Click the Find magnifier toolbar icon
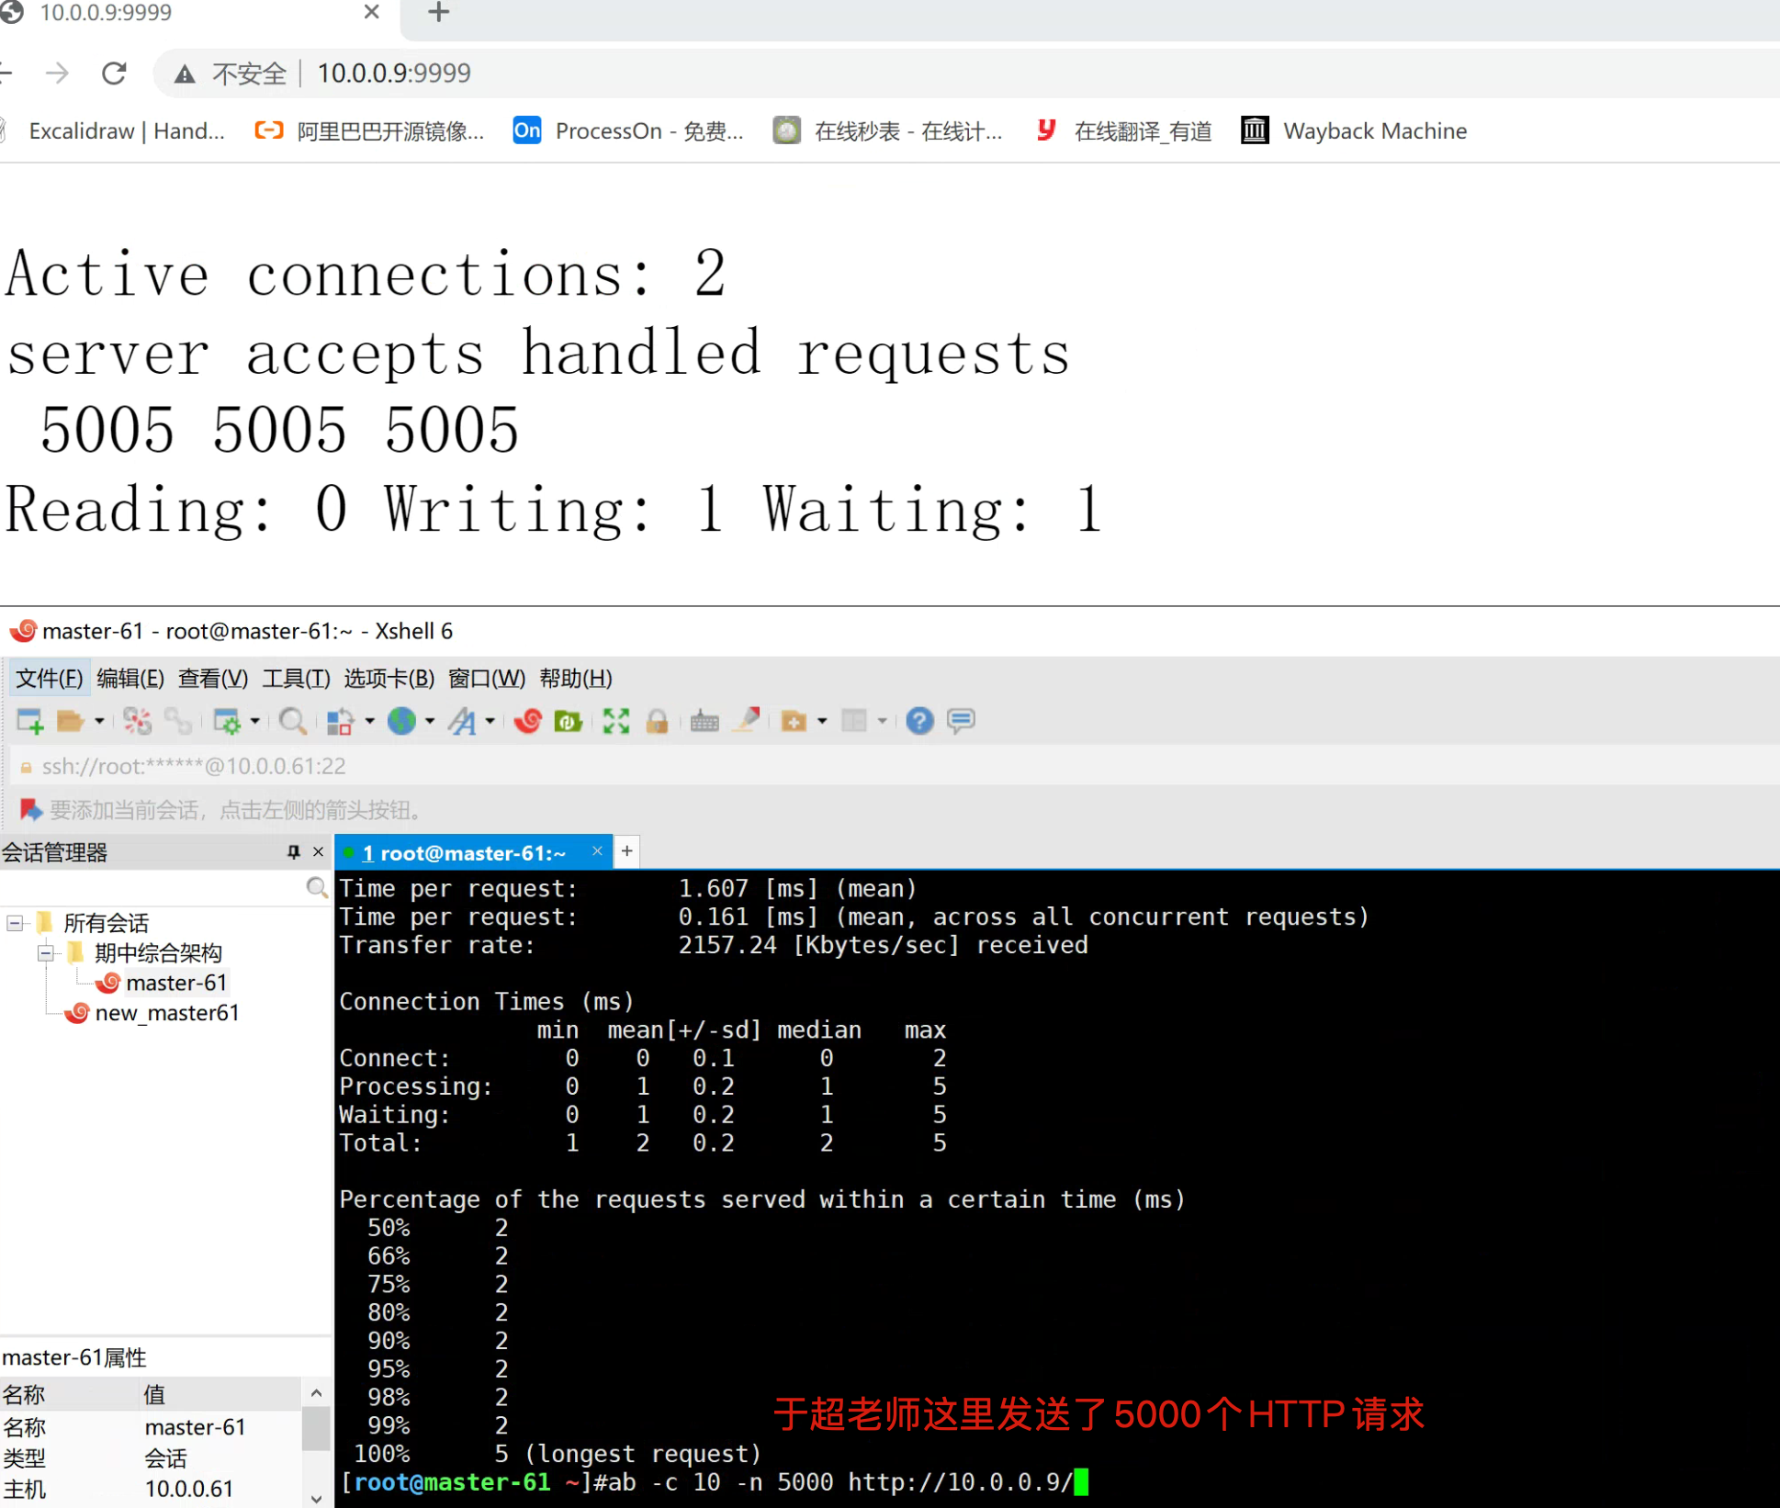 (x=292, y=722)
